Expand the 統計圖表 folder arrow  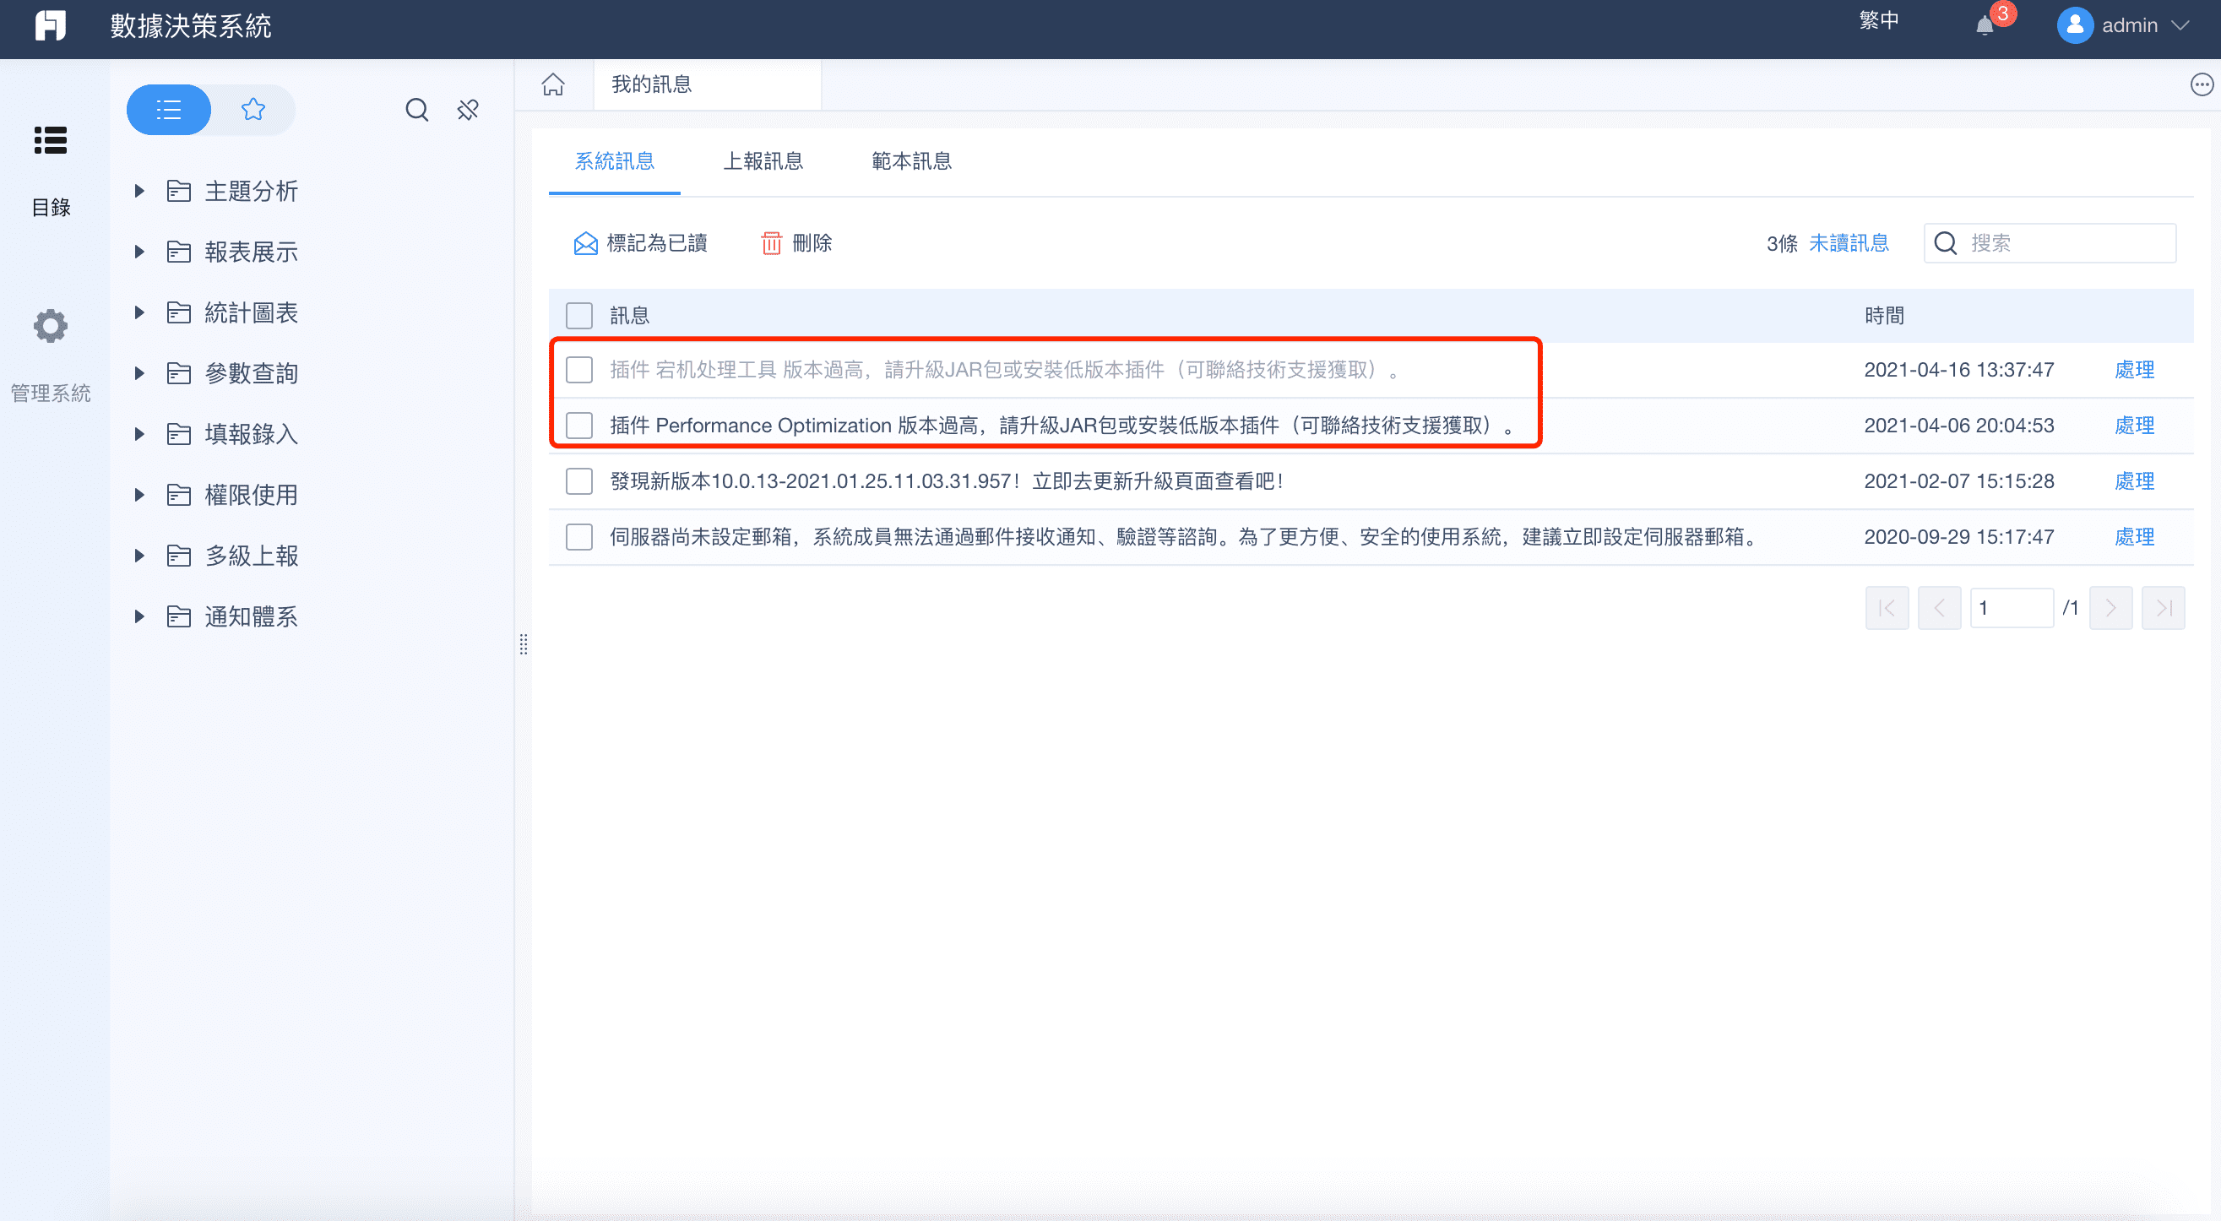(x=138, y=312)
